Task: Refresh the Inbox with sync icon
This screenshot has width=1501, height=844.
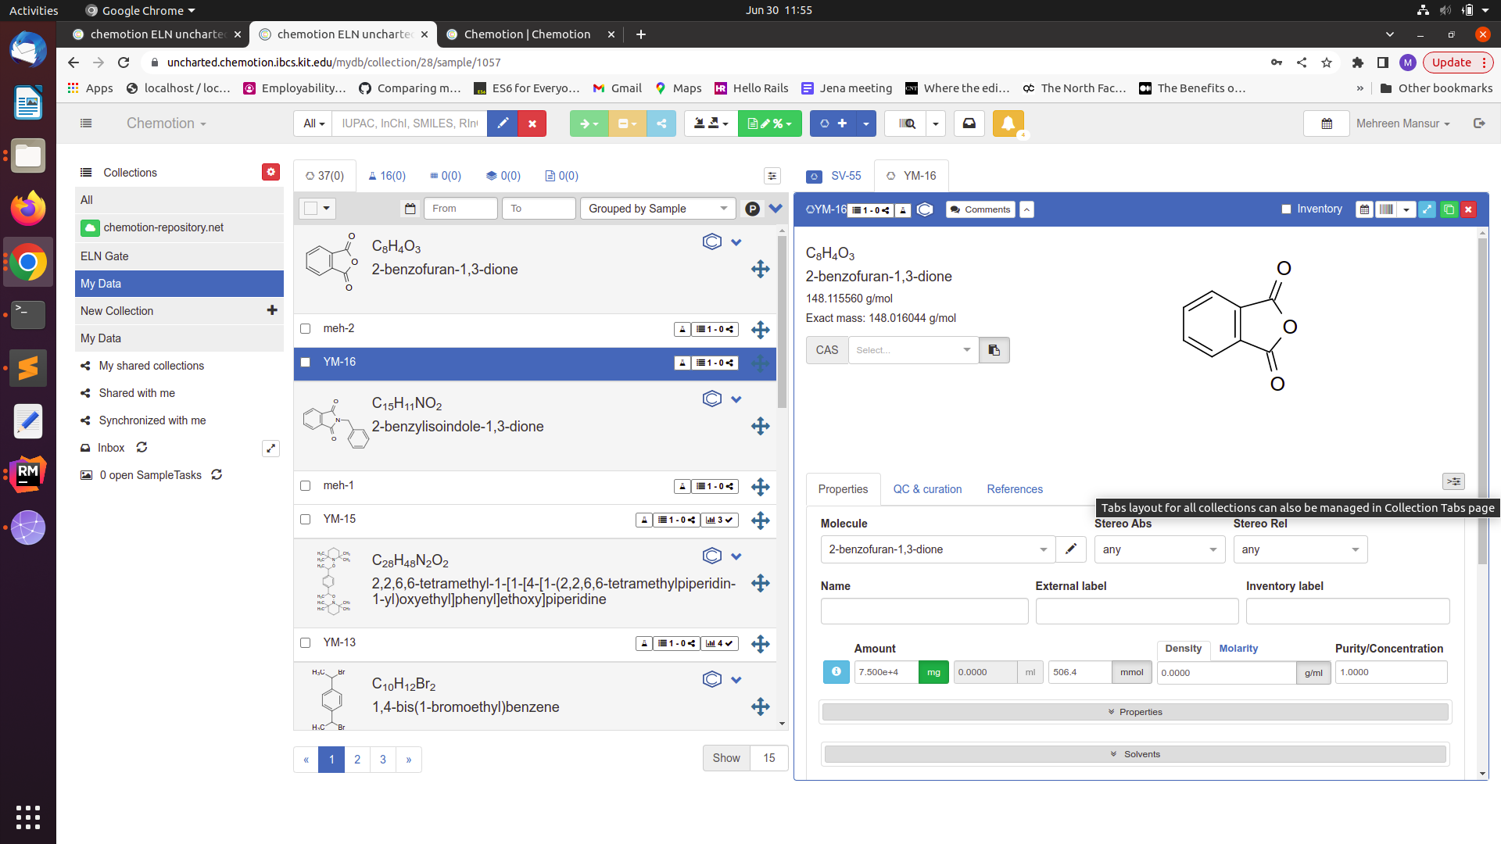Action: (142, 448)
